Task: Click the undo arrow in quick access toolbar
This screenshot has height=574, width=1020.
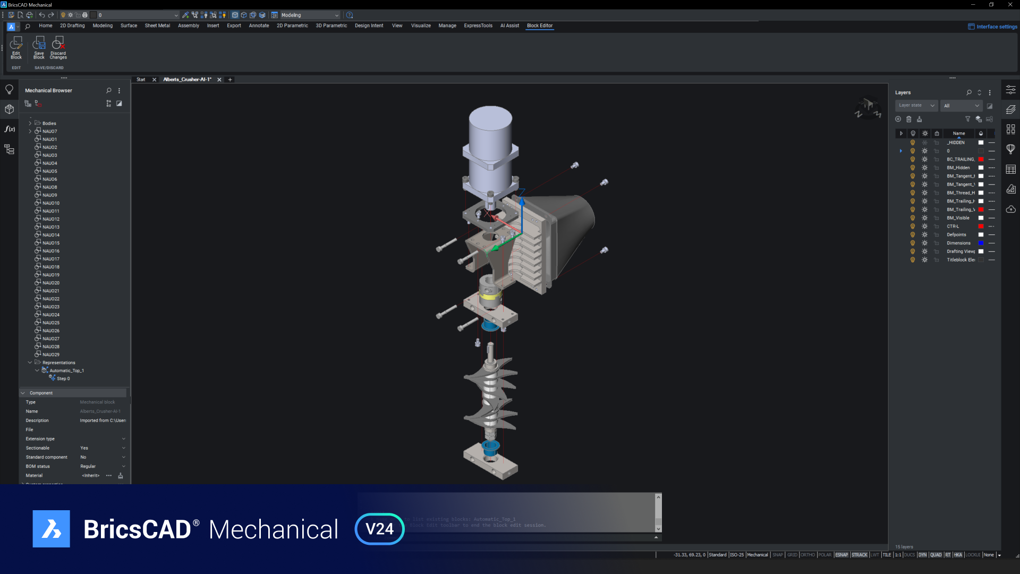Action: [42, 15]
